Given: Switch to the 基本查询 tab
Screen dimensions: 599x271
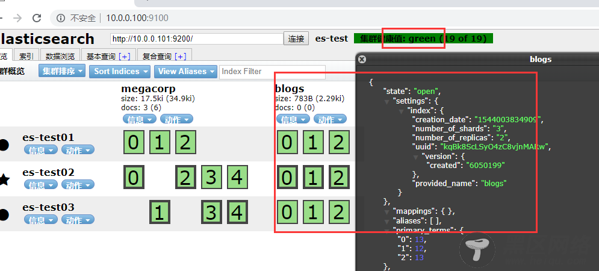Looking at the screenshot, I should [101, 57].
